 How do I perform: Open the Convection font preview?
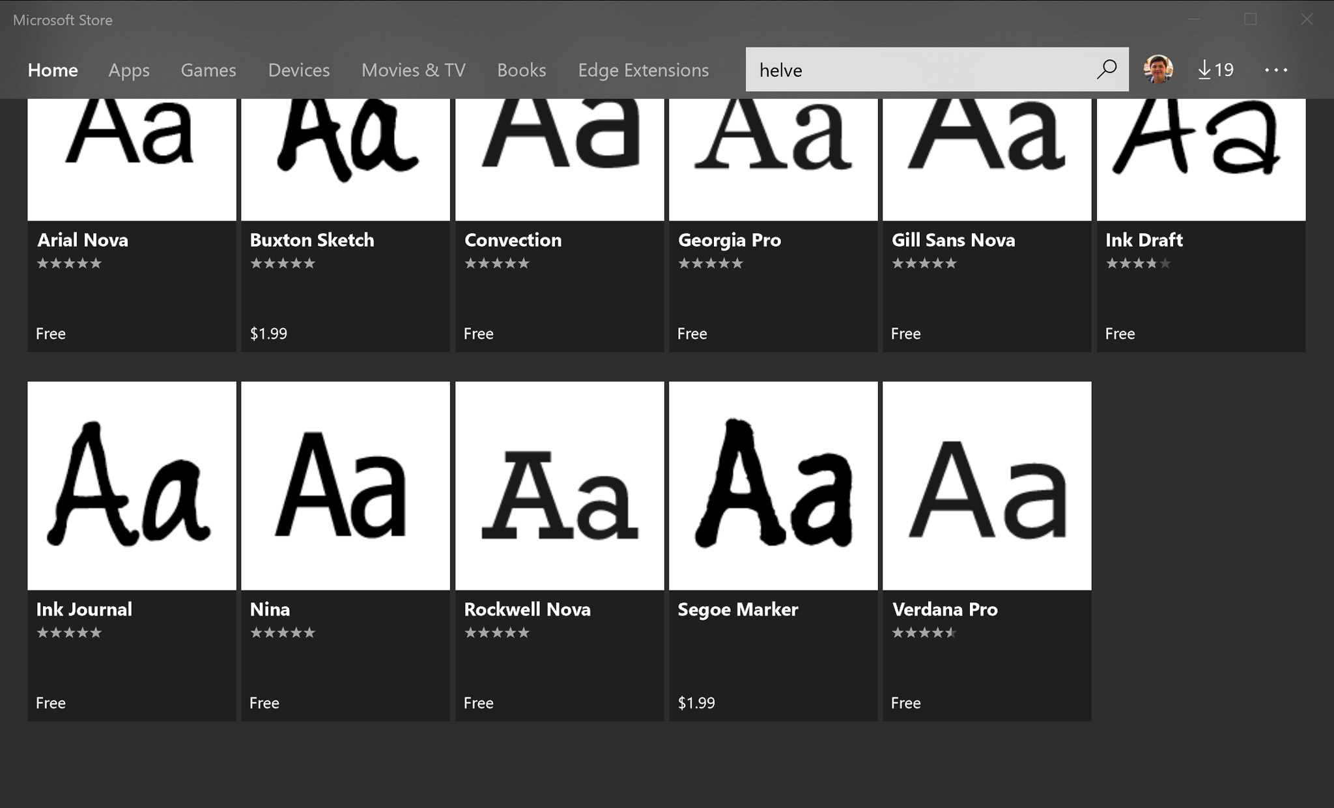pos(560,160)
